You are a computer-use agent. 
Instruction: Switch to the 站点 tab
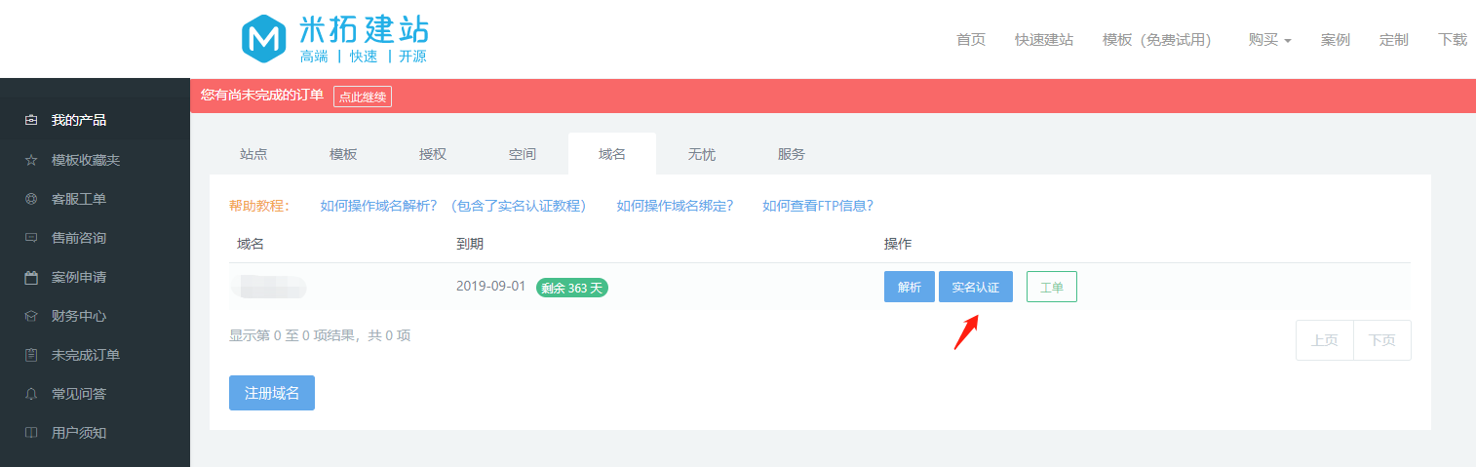coord(253,154)
